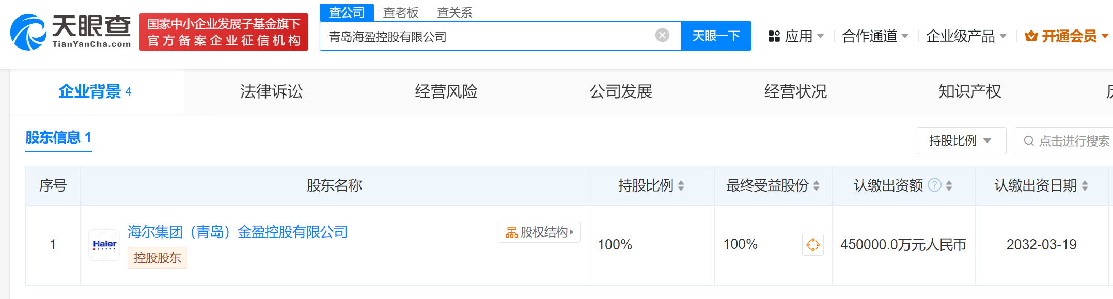Sort by 认缴出资日期 column arrows

pyautogui.click(x=1085, y=185)
